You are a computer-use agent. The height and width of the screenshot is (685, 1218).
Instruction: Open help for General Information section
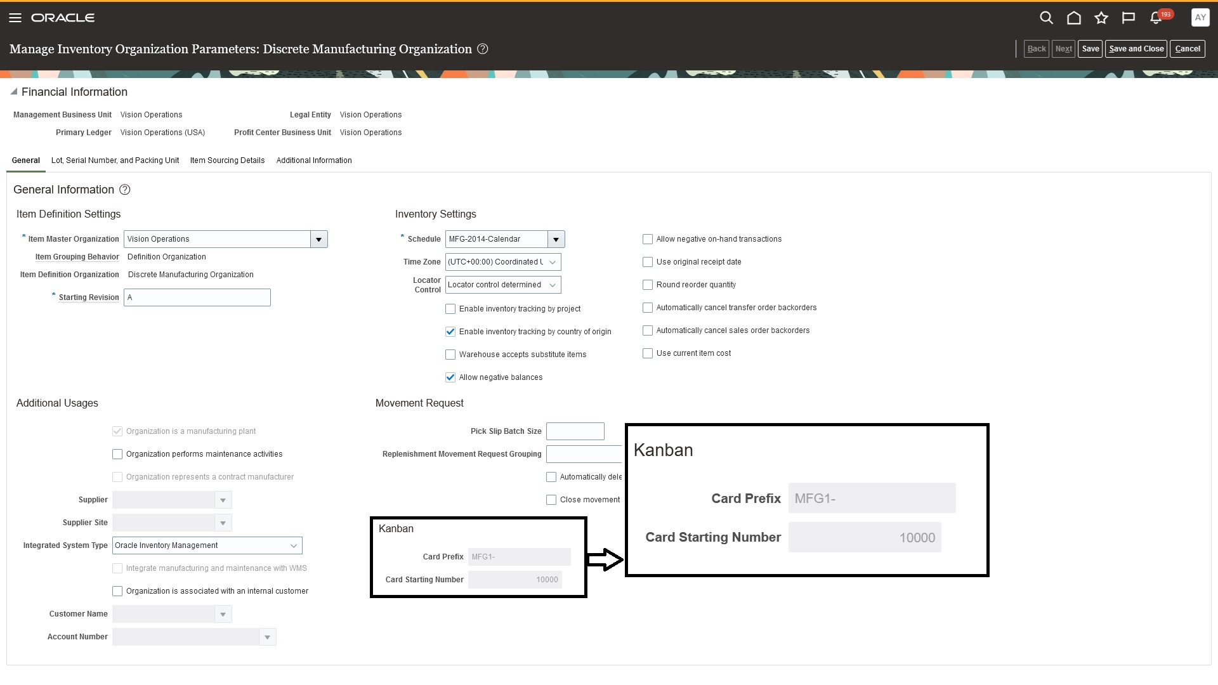click(124, 190)
